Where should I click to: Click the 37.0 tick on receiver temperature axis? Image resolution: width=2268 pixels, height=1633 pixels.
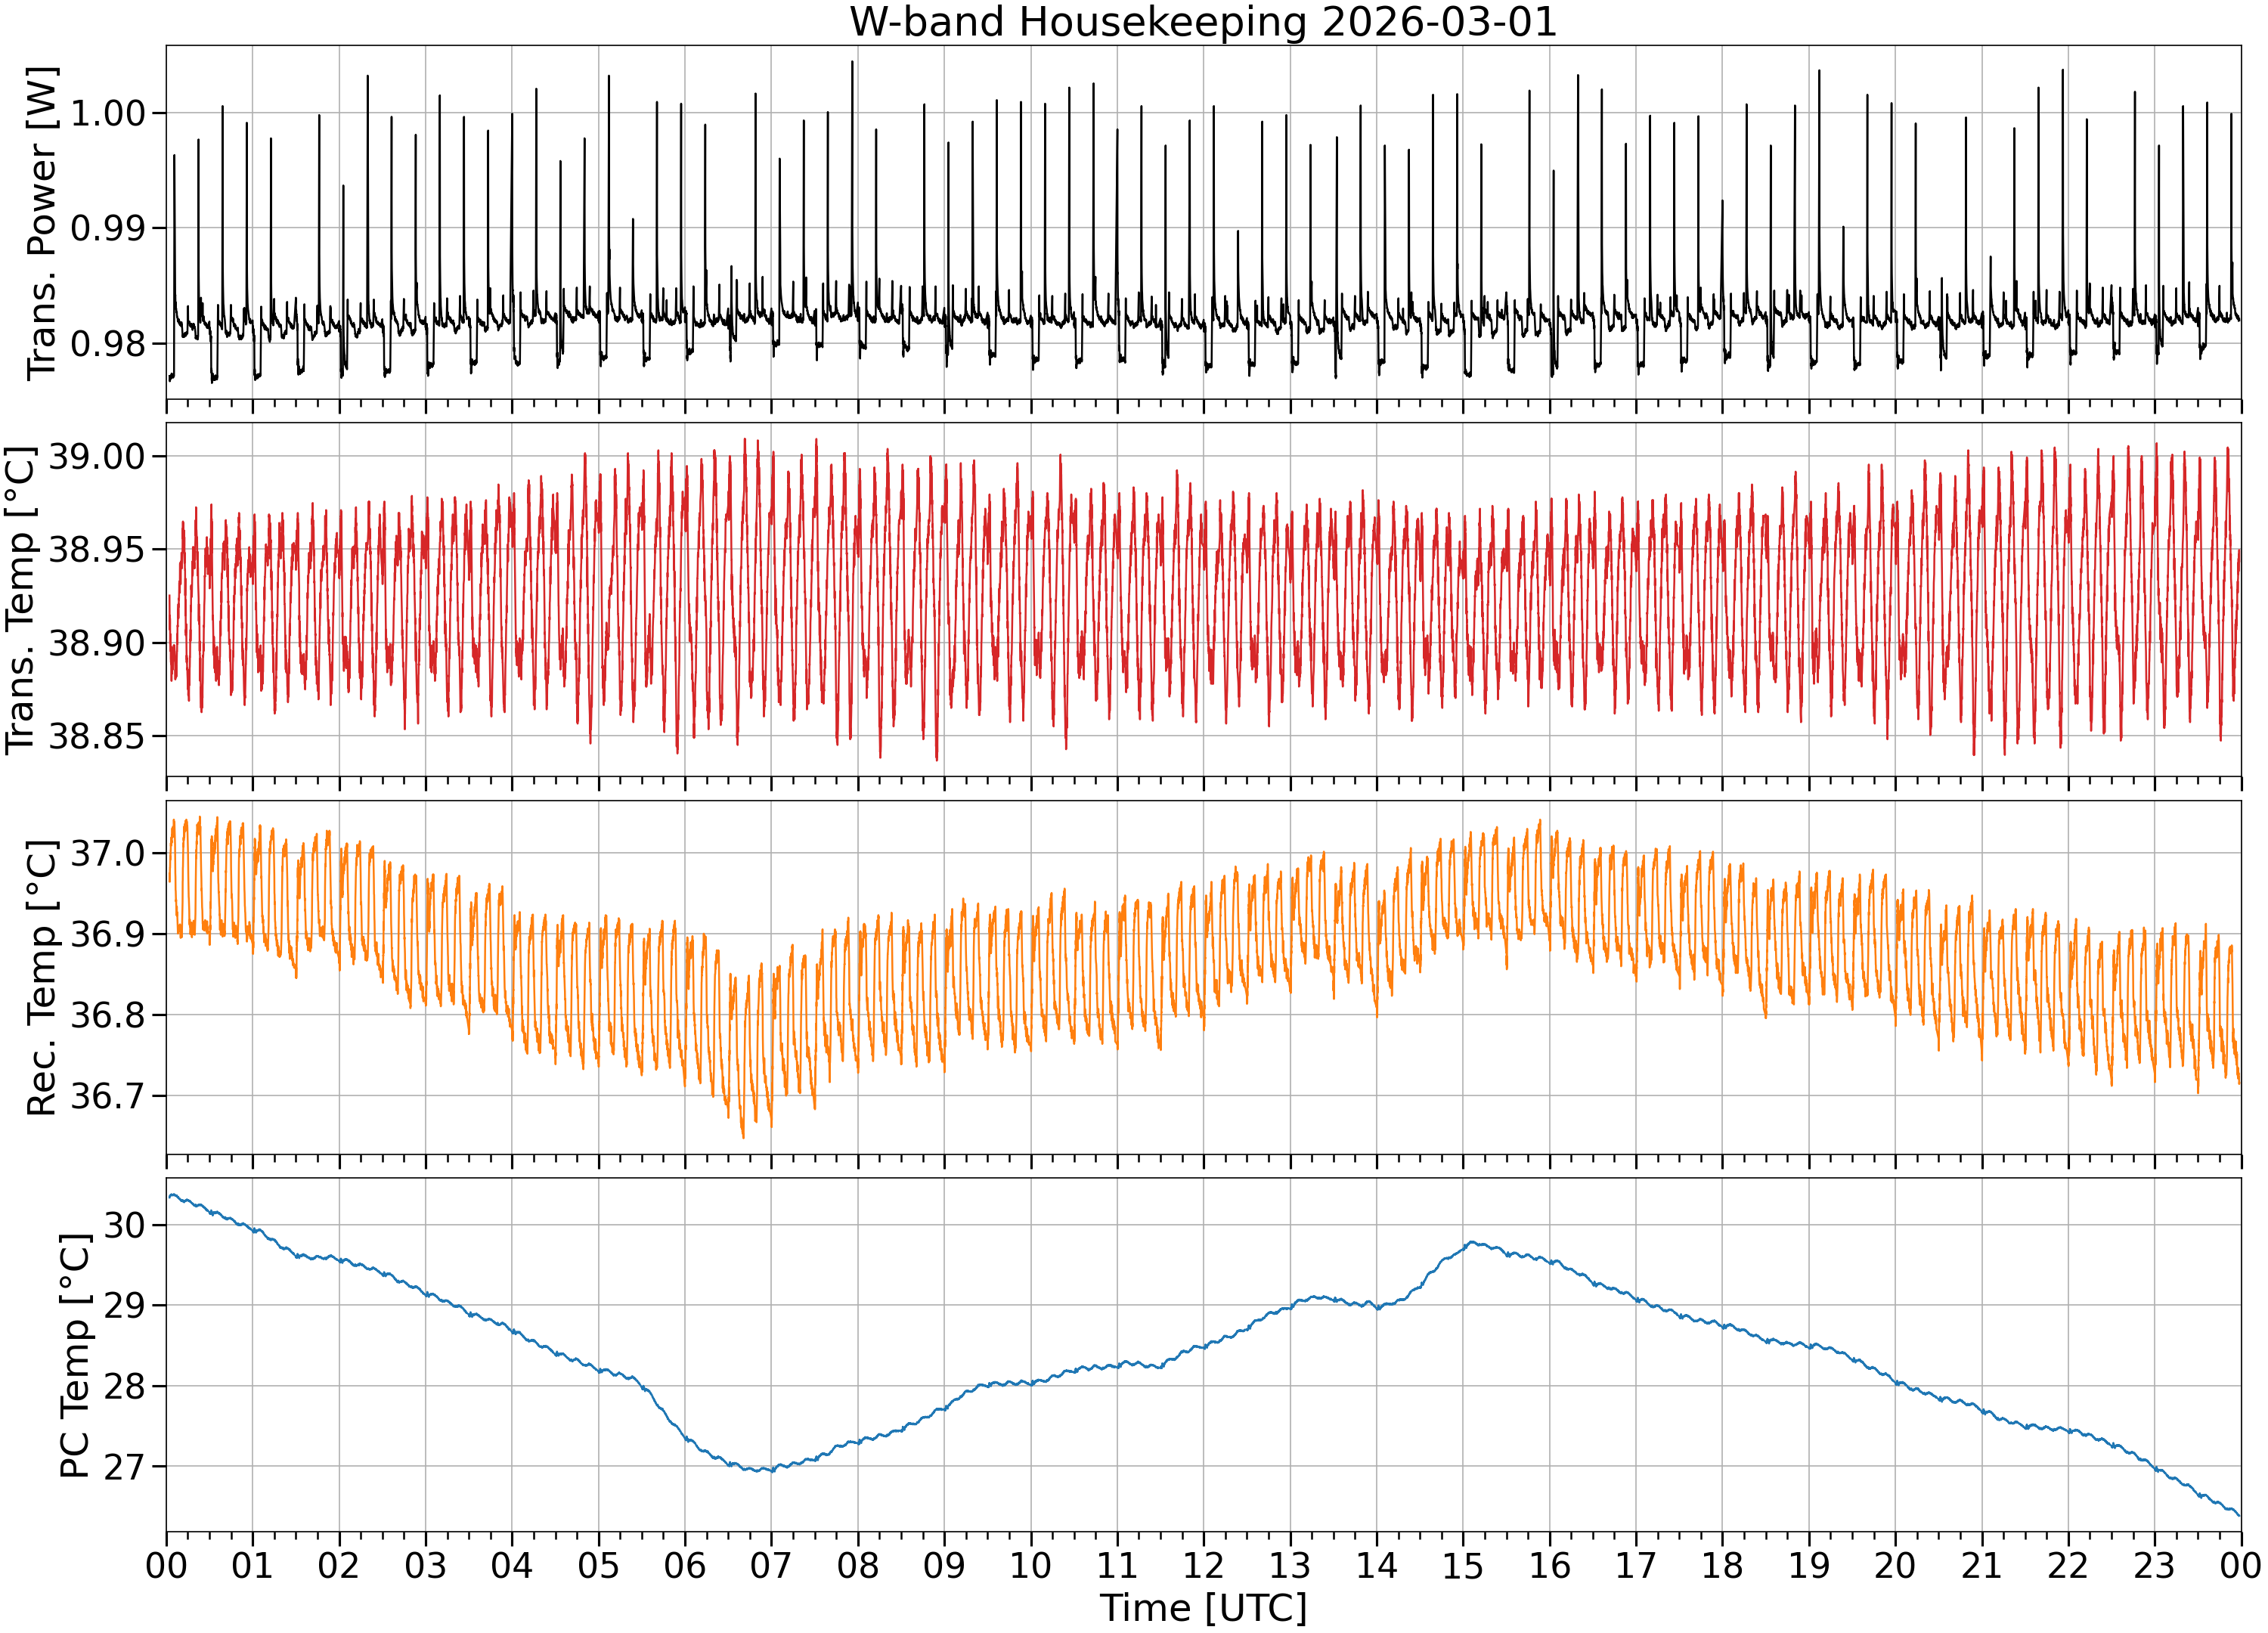(108, 854)
